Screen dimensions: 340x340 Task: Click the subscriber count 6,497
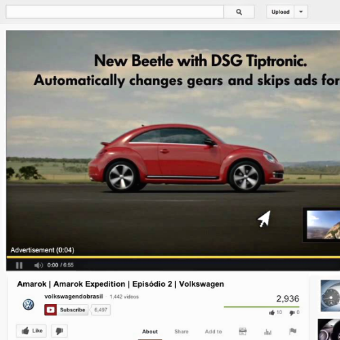coord(101,310)
